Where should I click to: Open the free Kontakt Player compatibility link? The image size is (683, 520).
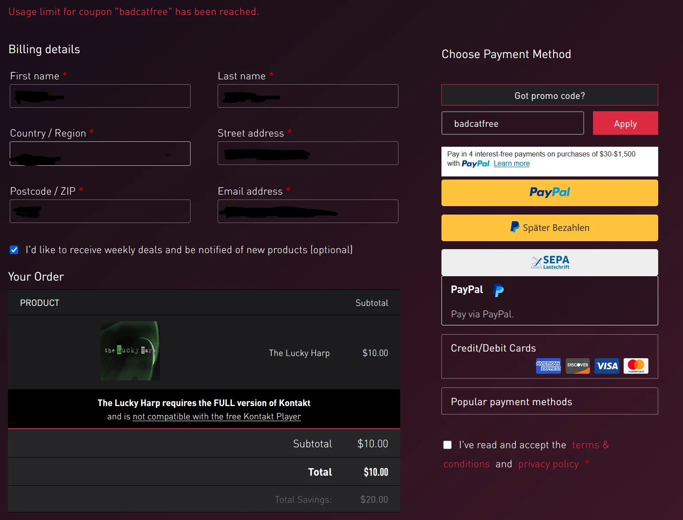217,417
